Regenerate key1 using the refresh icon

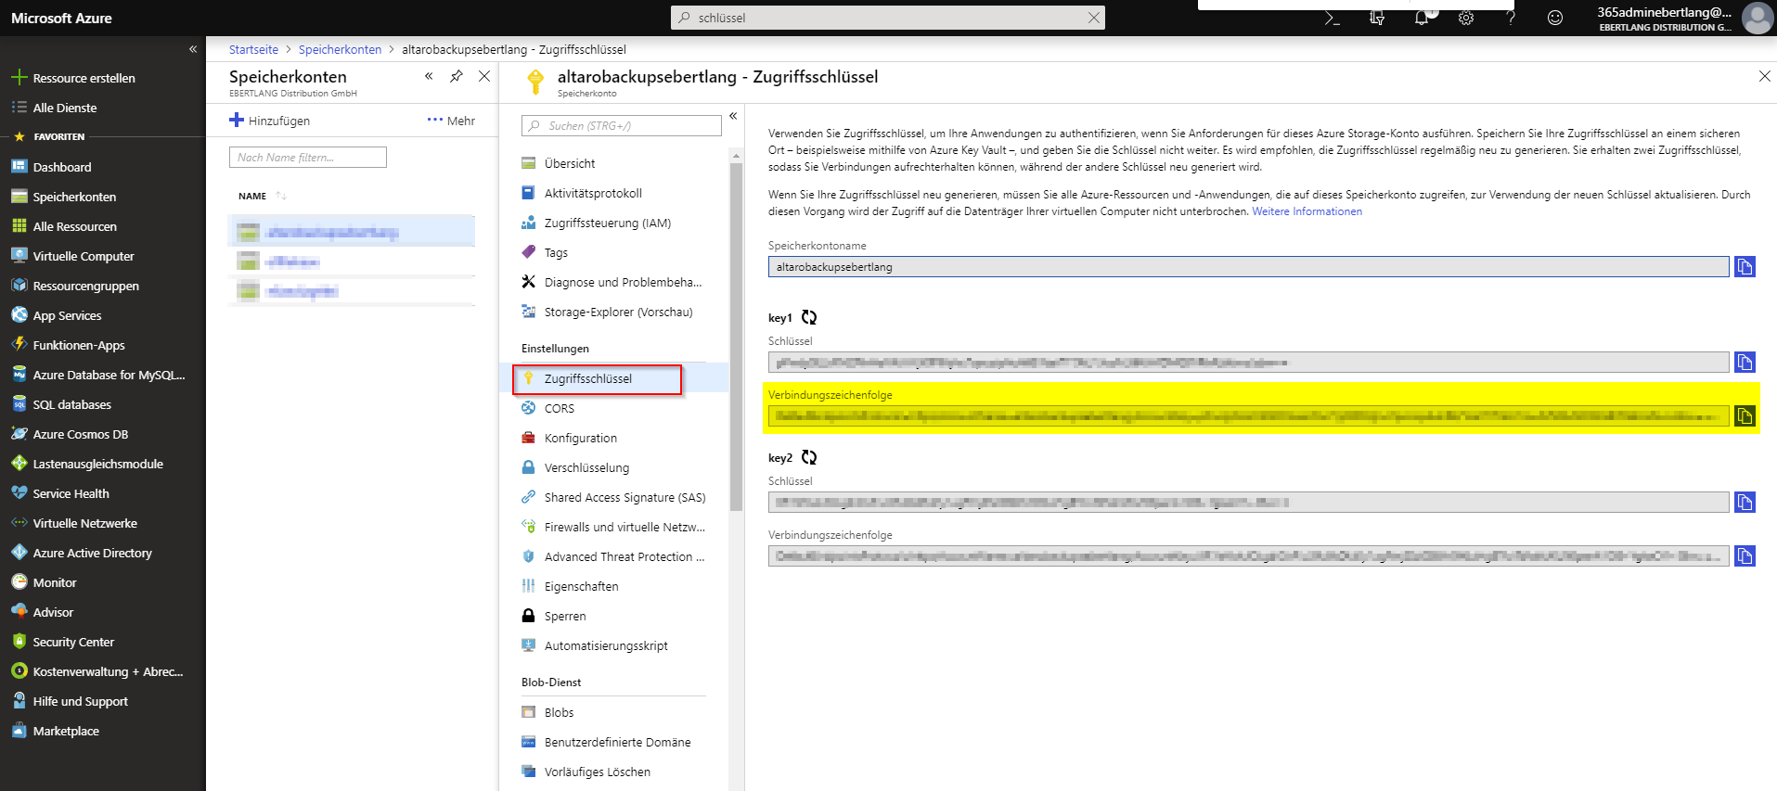click(x=809, y=318)
